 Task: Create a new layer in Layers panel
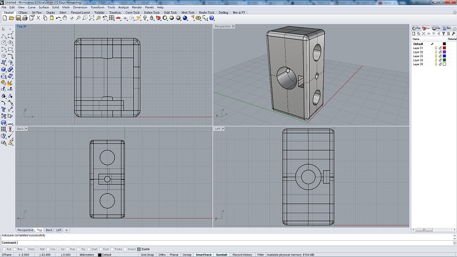click(414, 34)
